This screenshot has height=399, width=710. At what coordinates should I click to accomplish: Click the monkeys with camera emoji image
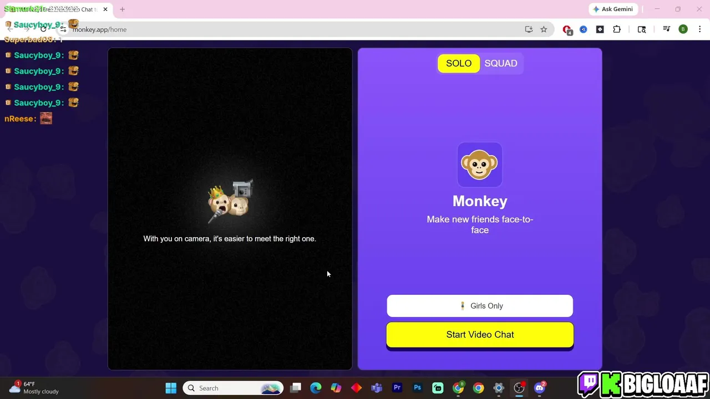(231, 201)
